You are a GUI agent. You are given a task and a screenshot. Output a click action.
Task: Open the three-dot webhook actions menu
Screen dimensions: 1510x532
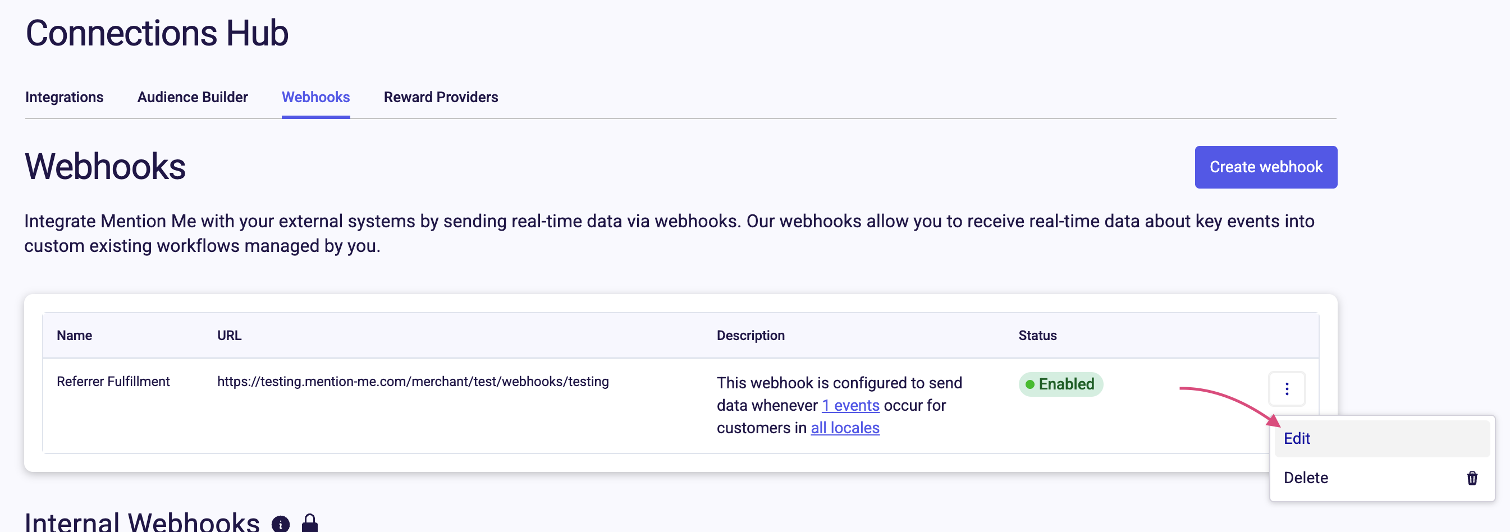[1287, 388]
